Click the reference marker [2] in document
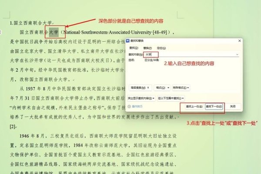The width and height of the screenshot is (261, 174). click(13, 127)
